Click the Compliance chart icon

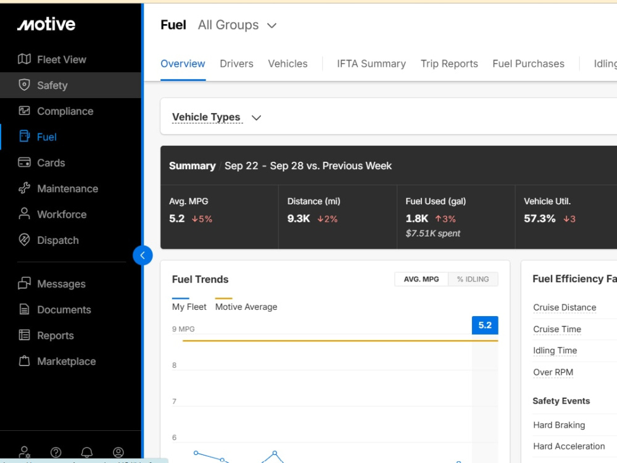(x=25, y=111)
